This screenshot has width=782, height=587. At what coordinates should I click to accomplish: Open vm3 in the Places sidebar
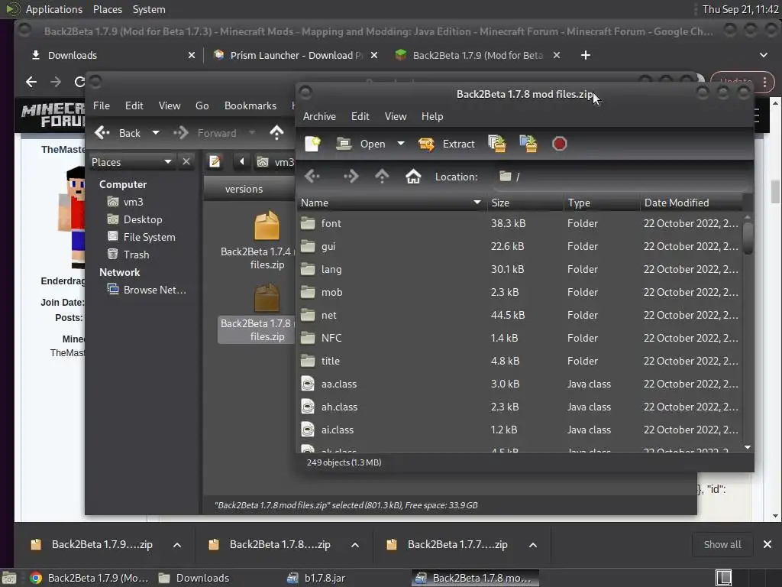[133, 202]
